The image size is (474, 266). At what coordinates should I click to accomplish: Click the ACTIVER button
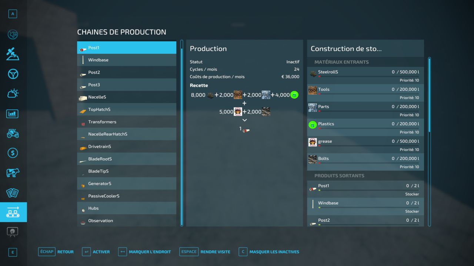point(96,252)
